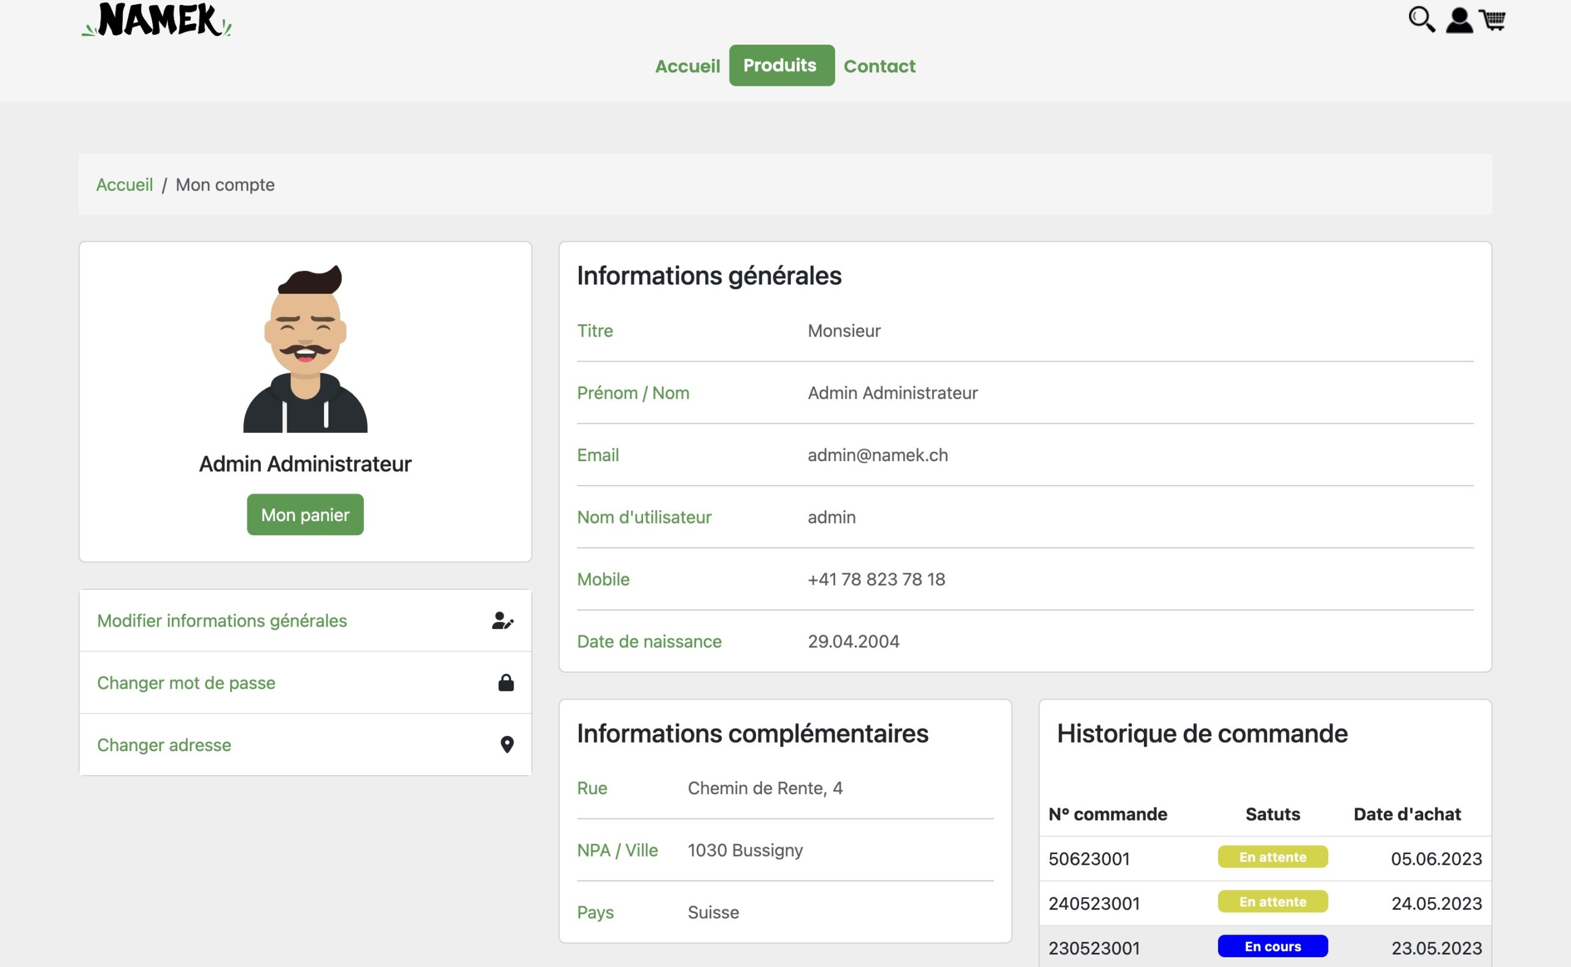Click the padlock icon
Screen dimensions: 1571x967
[x=506, y=682]
